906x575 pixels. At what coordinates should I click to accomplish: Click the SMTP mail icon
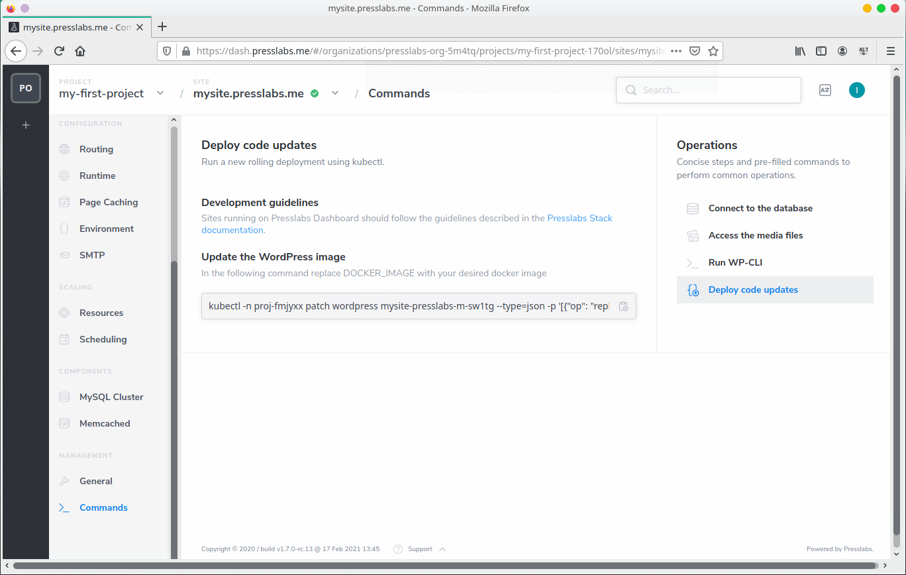pos(64,255)
